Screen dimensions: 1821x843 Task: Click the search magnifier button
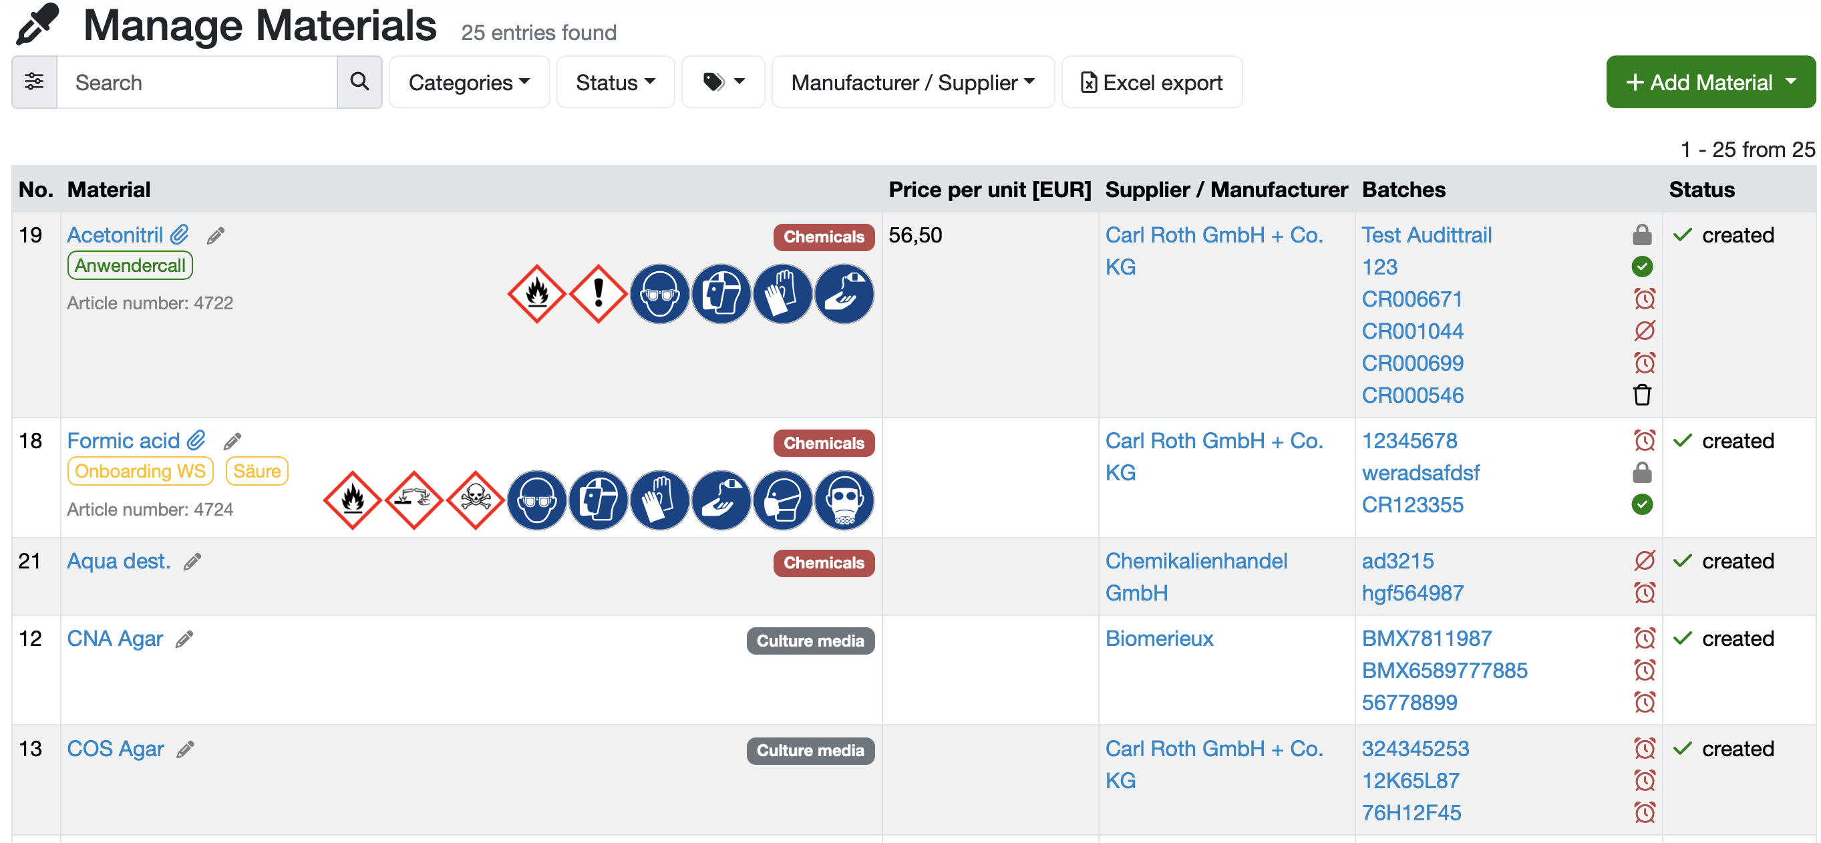click(359, 82)
